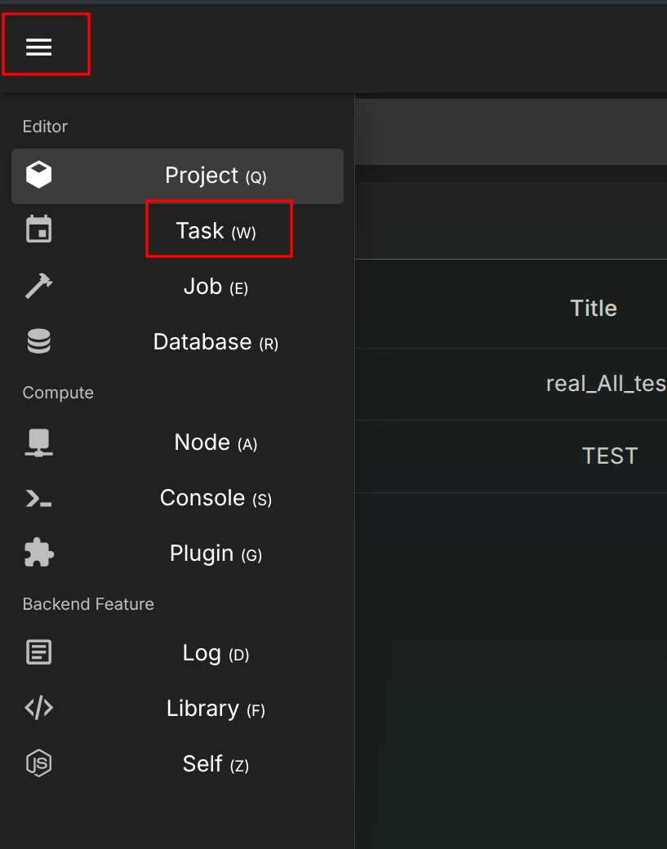The image size is (667, 849).
Task: Select the Job (E) menu item
Action: pyautogui.click(x=216, y=287)
